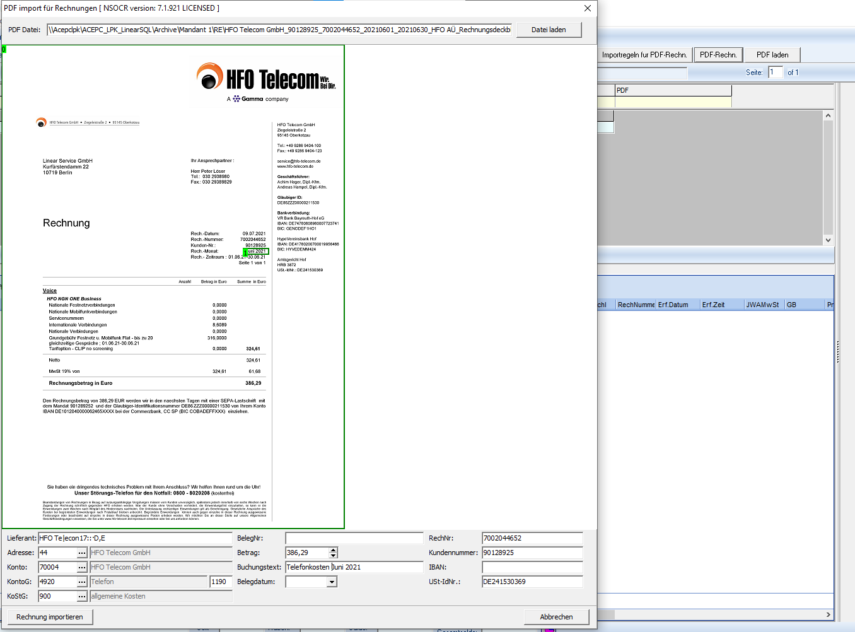This screenshot has width=855, height=632.
Task: Open the Belegdatum dropdown arrow
Action: [332, 582]
